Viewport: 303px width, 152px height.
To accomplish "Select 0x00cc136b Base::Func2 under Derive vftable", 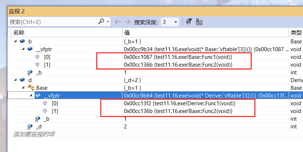I will click(x=178, y=111).
